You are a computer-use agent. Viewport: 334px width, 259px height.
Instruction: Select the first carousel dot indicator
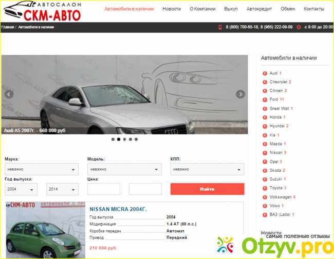point(113,139)
